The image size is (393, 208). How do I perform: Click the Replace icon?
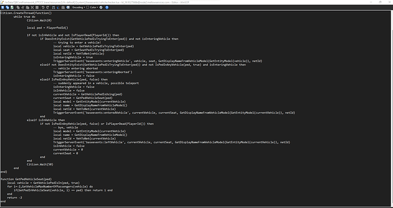click(58, 7)
